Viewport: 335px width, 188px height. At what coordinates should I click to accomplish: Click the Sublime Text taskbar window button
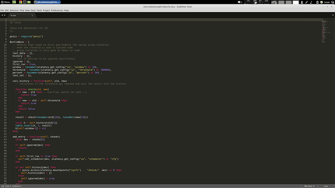coord(47,2)
